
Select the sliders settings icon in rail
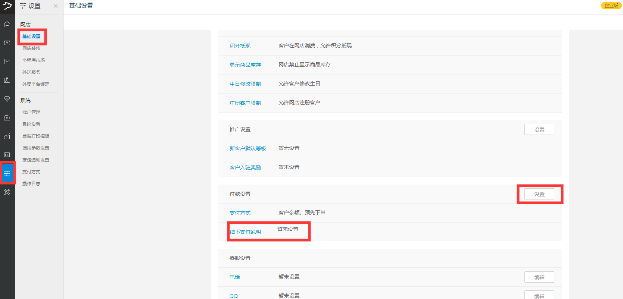coord(7,173)
